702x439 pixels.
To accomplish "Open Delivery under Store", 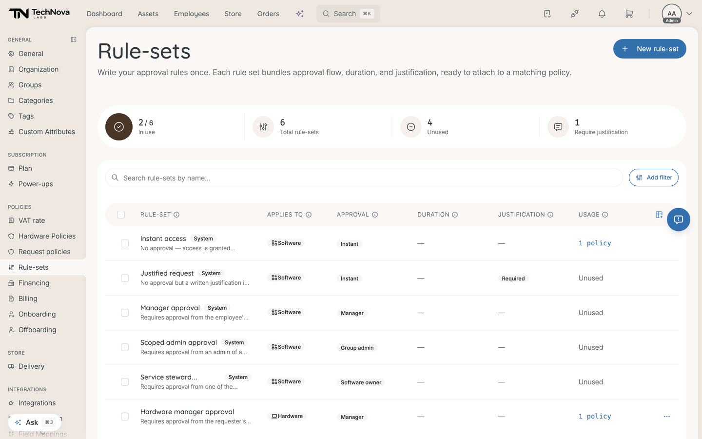I will [43, 366].
